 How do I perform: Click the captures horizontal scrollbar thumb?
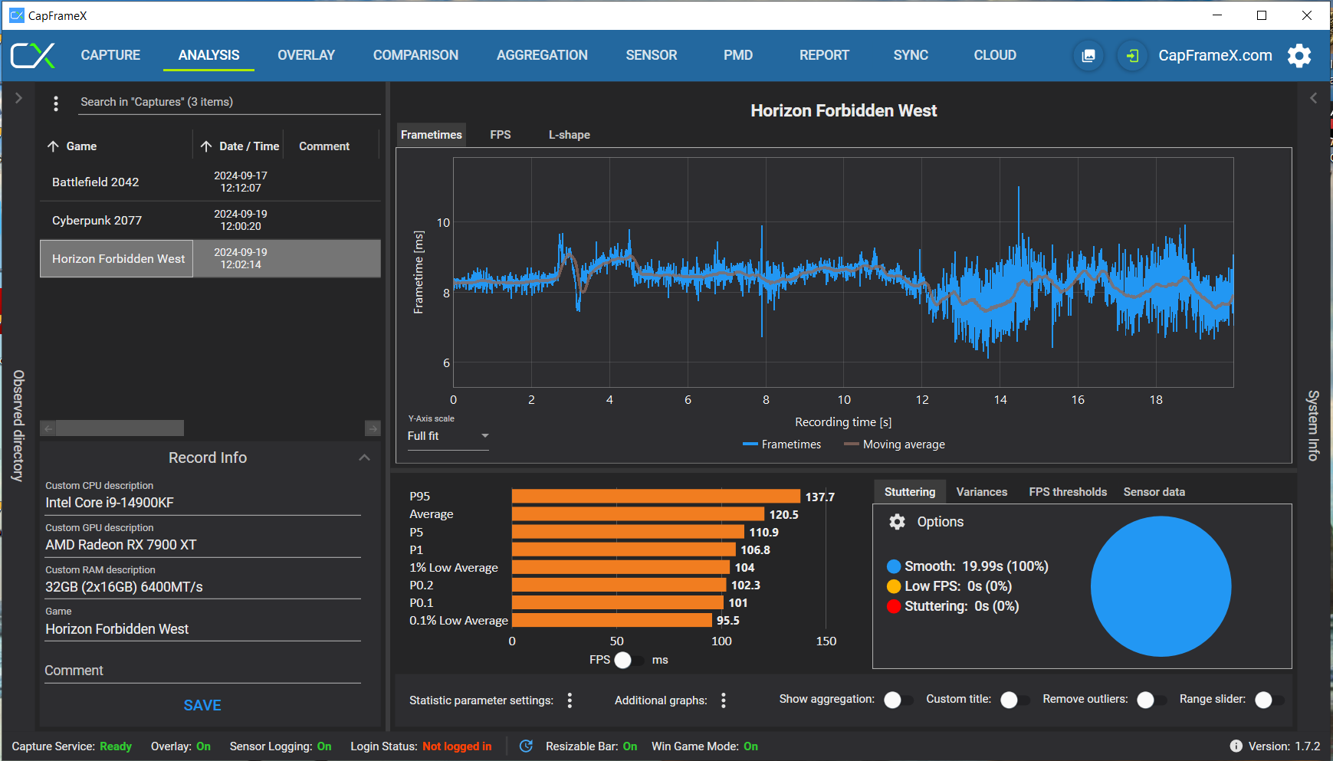(x=120, y=428)
